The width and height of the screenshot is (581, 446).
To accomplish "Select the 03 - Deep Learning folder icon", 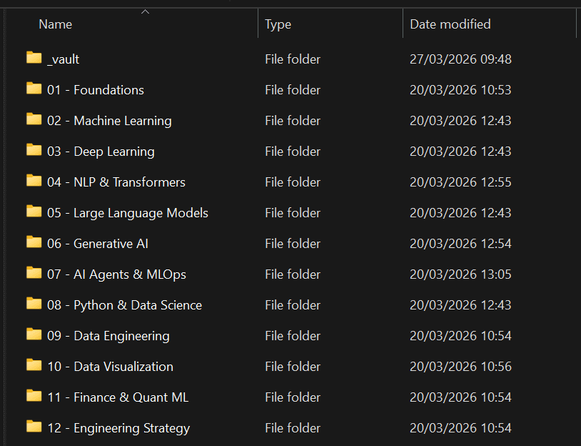I will (x=34, y=150).
